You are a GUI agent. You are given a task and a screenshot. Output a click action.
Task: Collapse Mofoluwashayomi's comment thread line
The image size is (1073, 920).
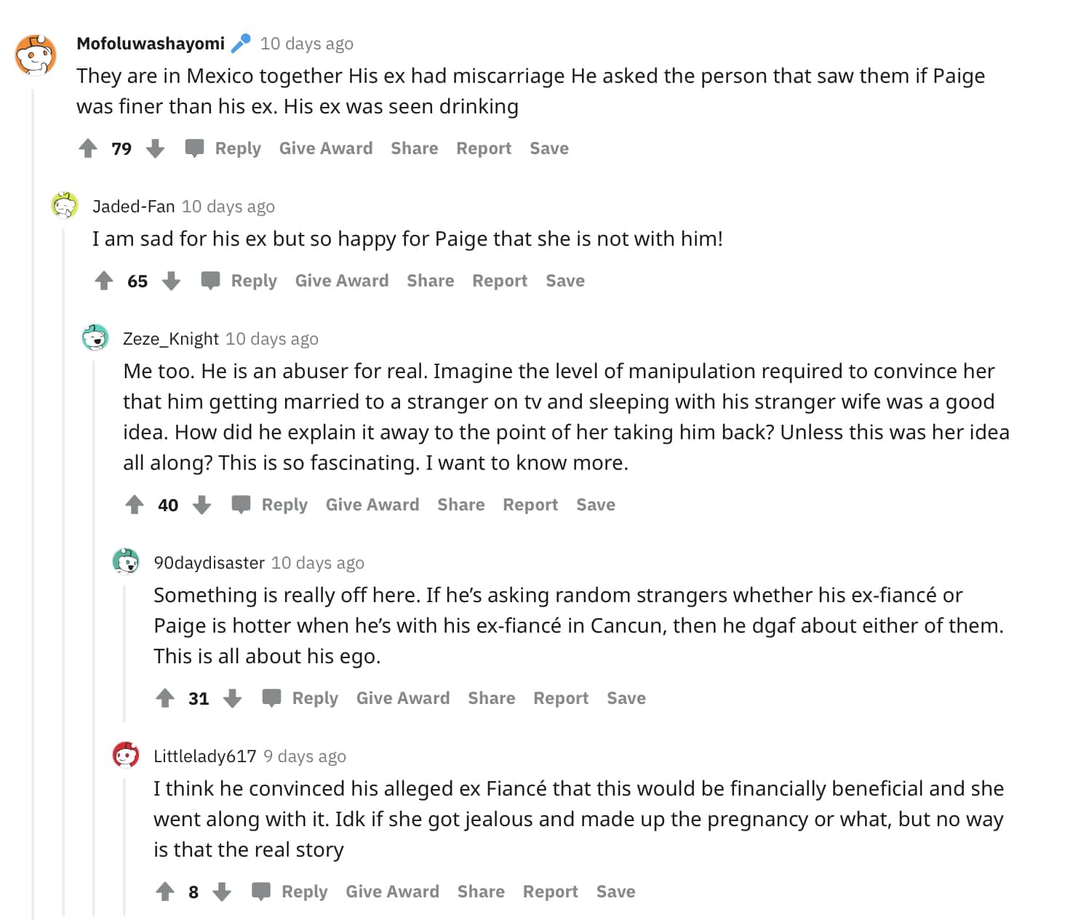point(33,509)
